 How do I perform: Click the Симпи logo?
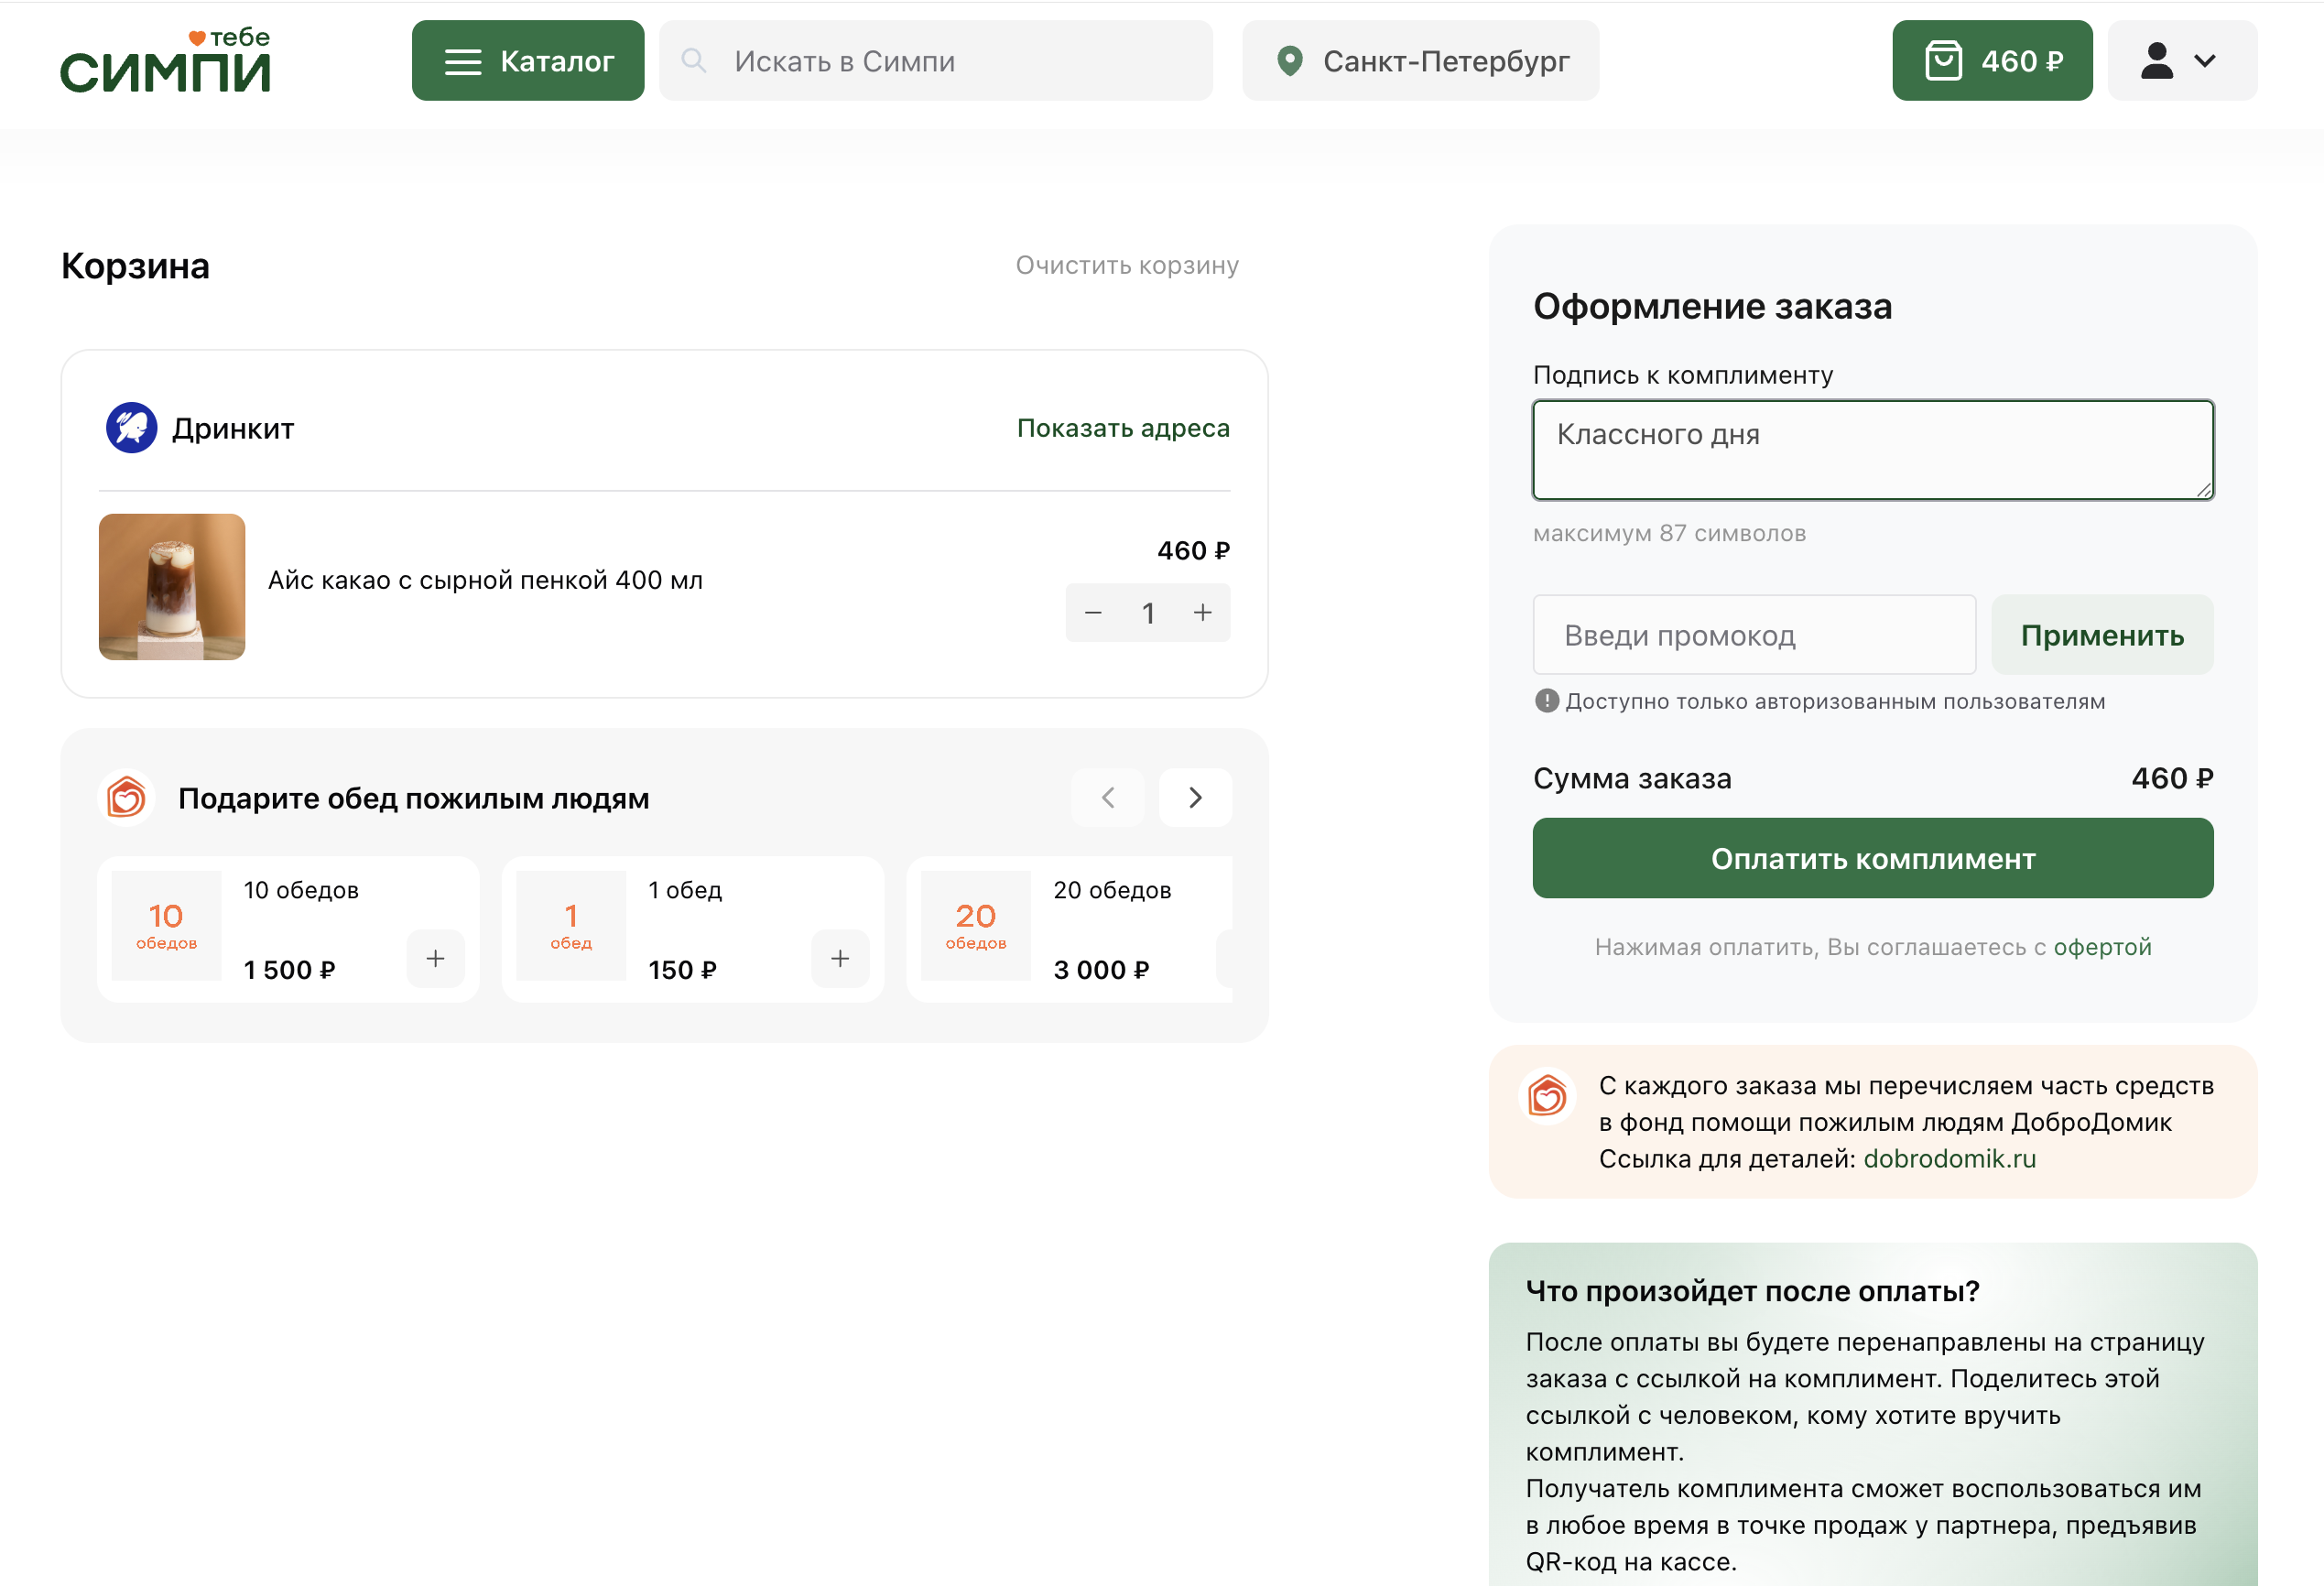pyautogui.click(x=165, y=62)
